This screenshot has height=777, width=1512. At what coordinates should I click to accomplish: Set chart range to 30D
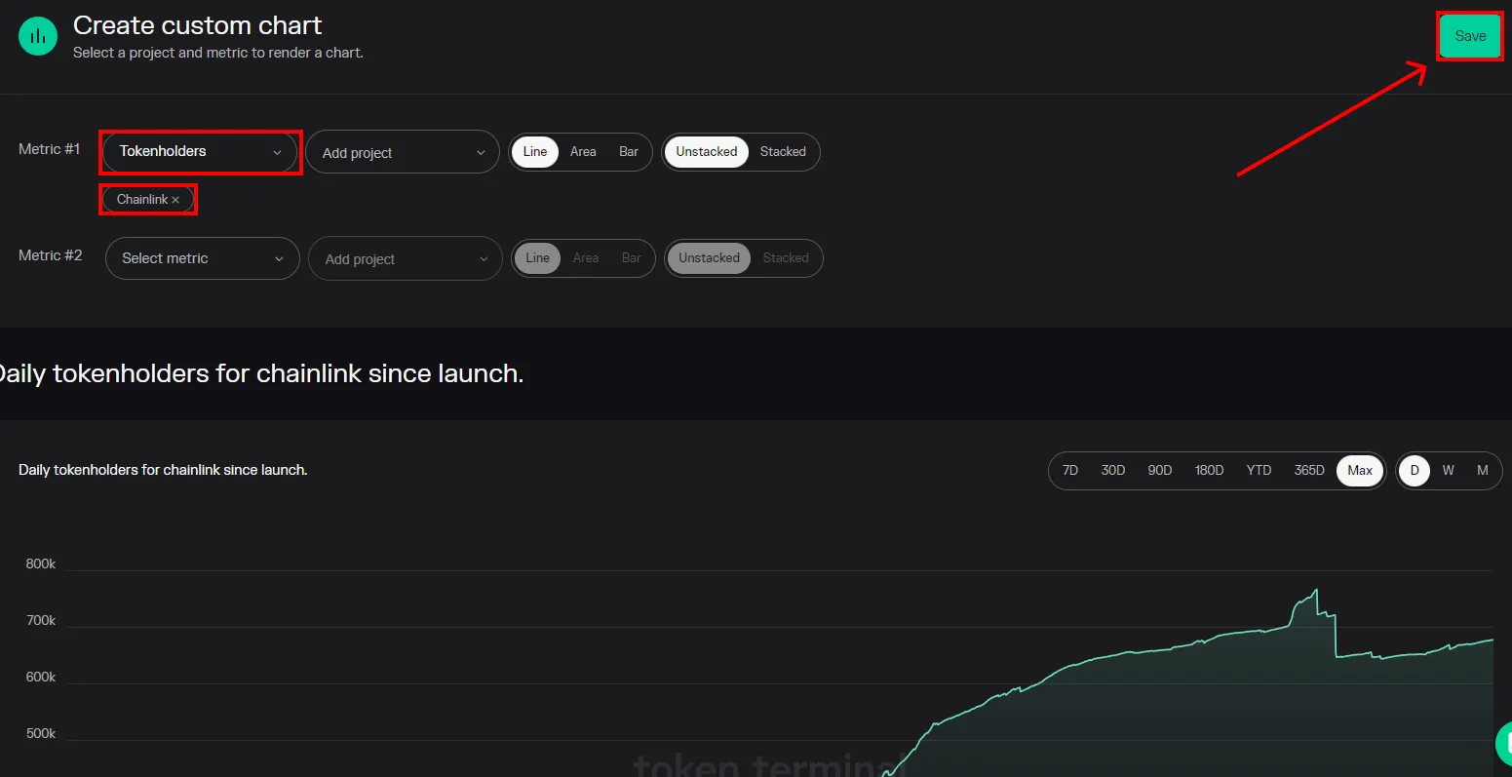[x=1113, y=471]
